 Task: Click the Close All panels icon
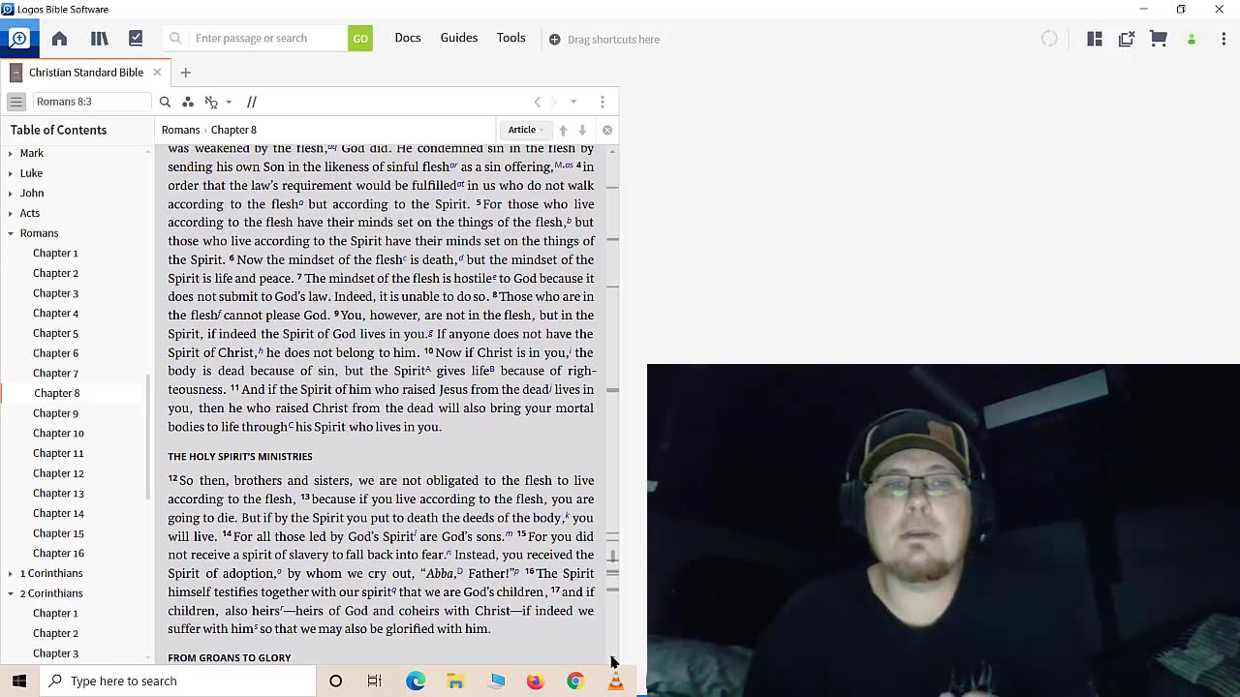pos(1127,39)
